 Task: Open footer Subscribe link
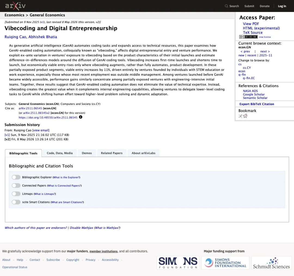pyautogui.click(x=53, y=260)
